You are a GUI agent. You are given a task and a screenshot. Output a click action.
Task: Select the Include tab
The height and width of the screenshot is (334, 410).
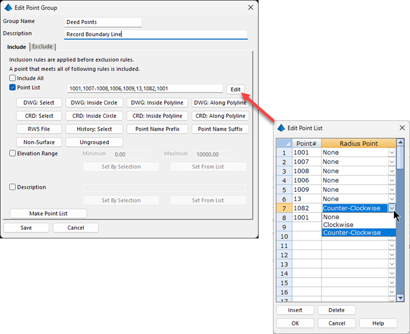(16, 47)
